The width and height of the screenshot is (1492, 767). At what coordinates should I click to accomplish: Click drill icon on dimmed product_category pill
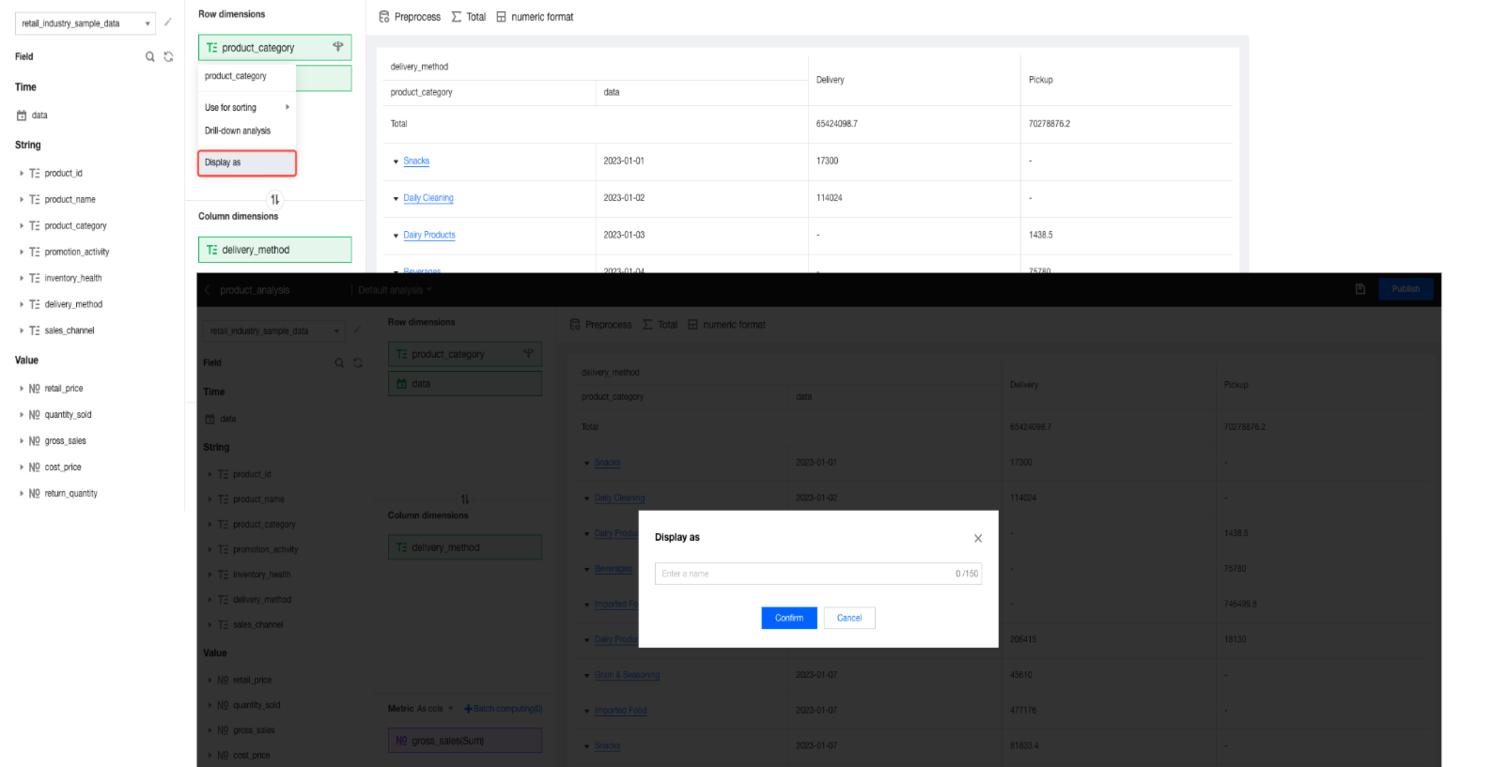(x=528, y=354)
